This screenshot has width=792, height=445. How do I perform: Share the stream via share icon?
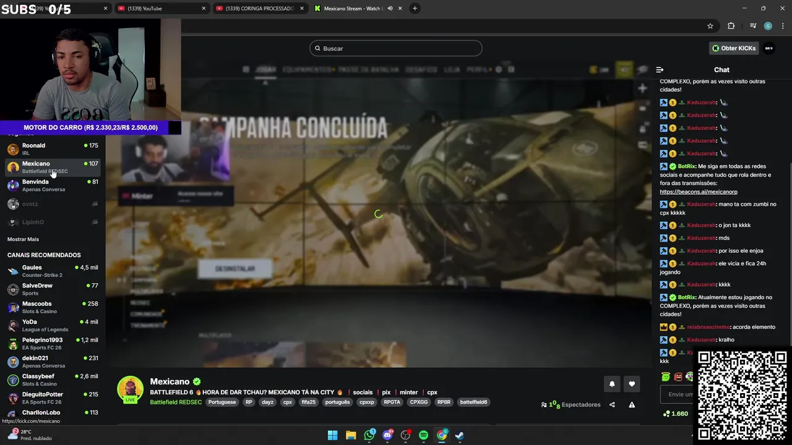[612, 405]
